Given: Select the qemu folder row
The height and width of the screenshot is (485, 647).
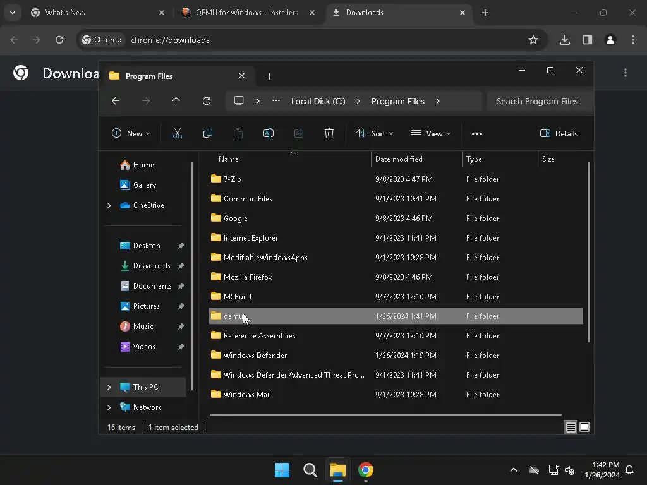Looking at the screenshot, I should (x=396, y=316).
